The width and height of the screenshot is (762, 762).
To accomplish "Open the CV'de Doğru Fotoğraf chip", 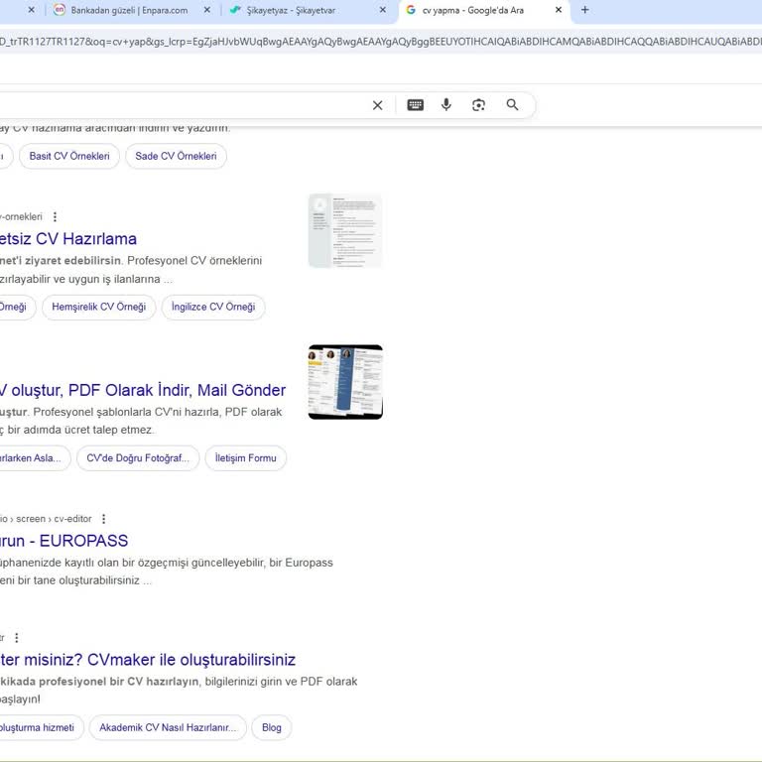I will 138,458.
